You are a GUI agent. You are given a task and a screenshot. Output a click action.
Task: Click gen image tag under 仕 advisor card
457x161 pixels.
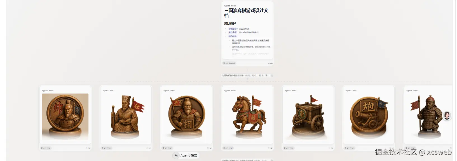(x=107, y=148)
